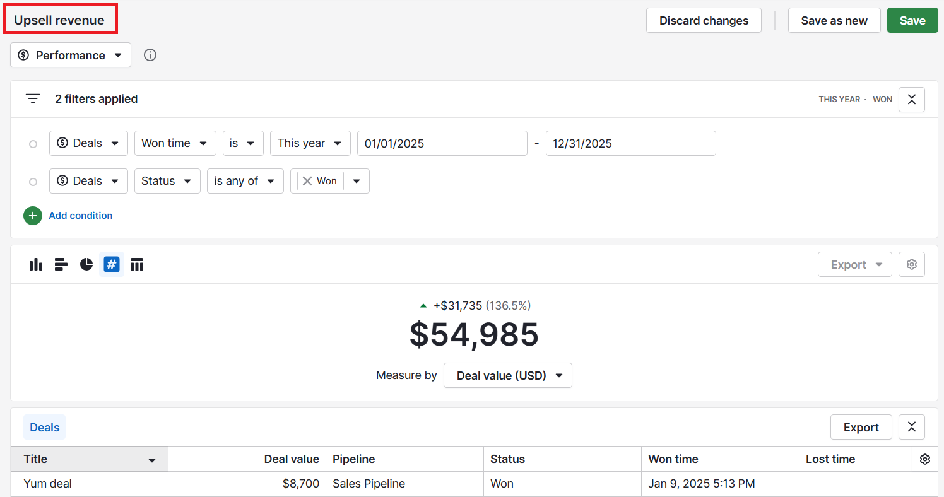Open the Won time field dropdown
Image resolution: width=944 pixels, height=497 pixels.
point(175,143)
